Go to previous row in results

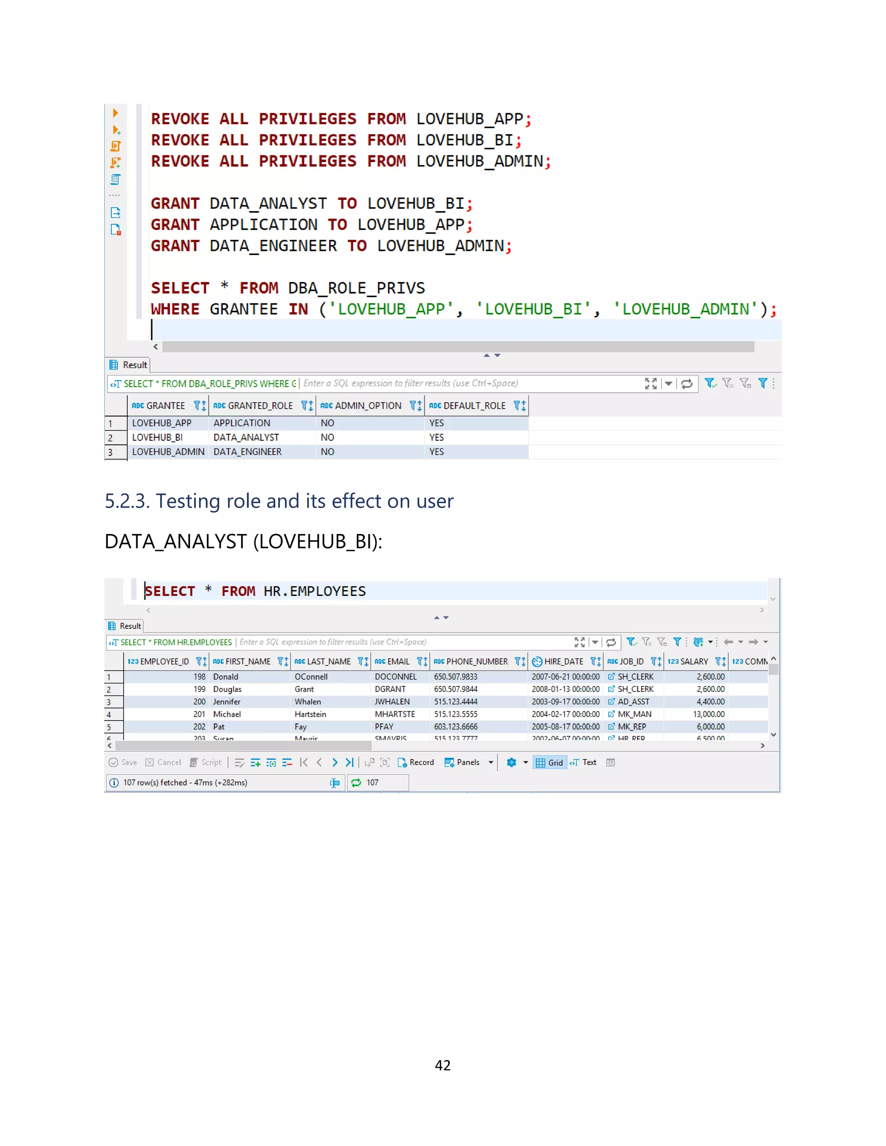coord(319,762)
